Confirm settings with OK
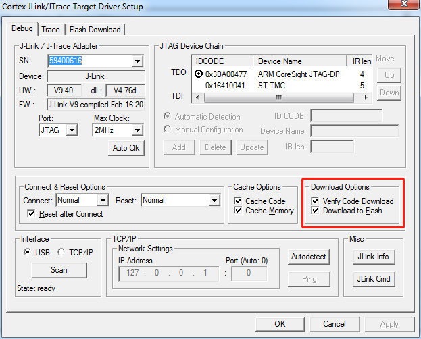The height and width of the screenshot is (339, 421). tap(280, 324)
